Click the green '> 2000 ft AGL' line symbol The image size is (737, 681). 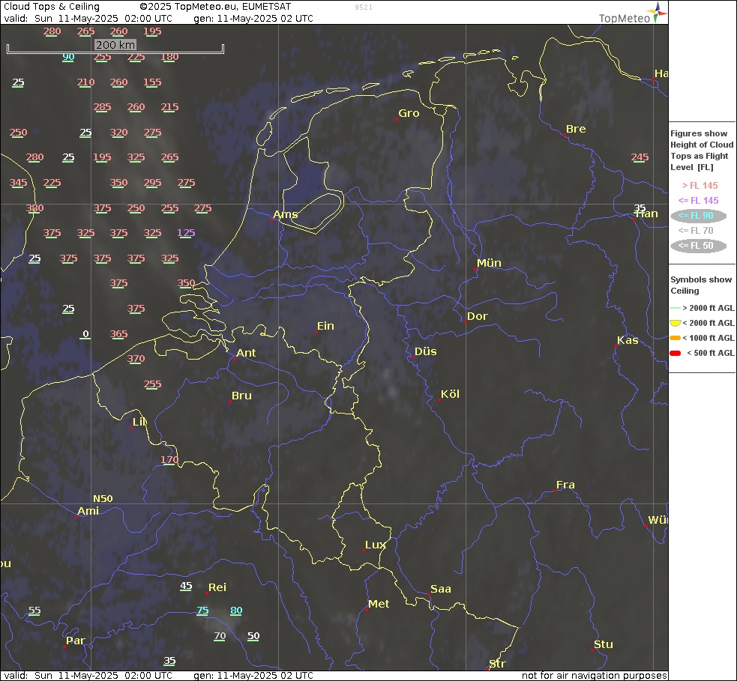[675, 308]
